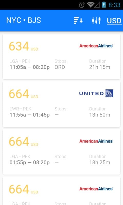Tap the alarm clock status icon

pyautogui.click(x=81, y=5)
